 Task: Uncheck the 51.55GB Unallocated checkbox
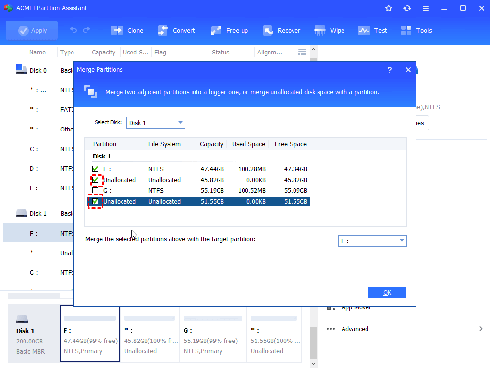(95, 201)
